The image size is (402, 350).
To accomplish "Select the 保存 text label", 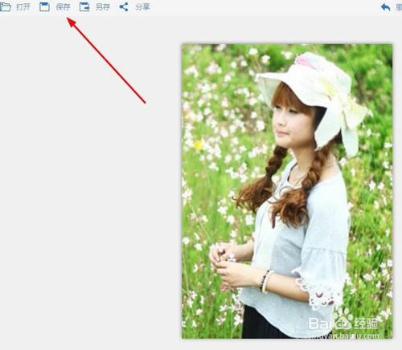I will tap(63, 7).
